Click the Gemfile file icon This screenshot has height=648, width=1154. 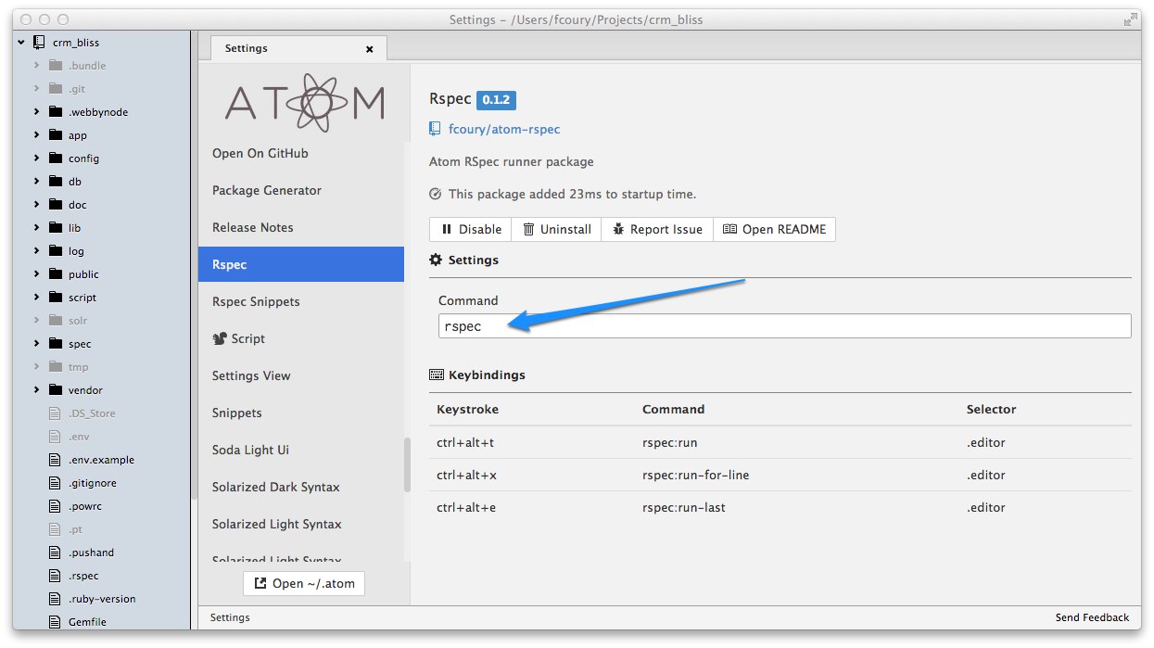pyautogui.click(x=55, y=621)
